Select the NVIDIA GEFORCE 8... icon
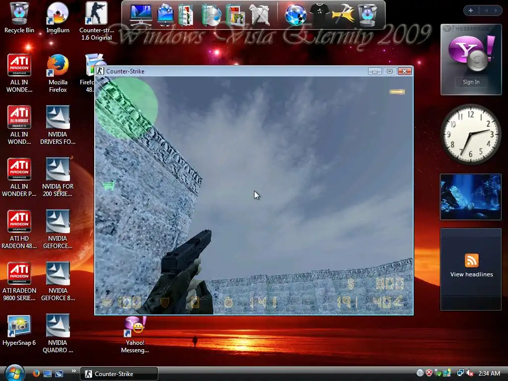 click(x=58, y=282)
